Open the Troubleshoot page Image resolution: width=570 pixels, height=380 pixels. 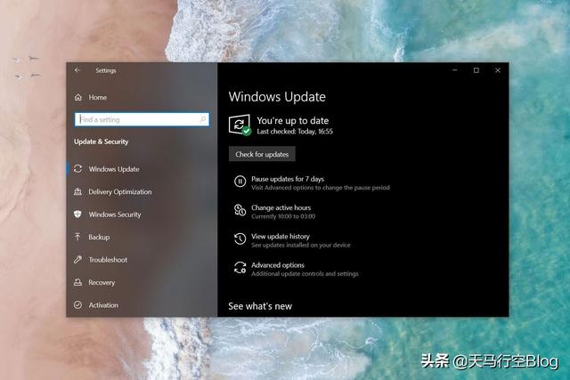pos(108,260)
